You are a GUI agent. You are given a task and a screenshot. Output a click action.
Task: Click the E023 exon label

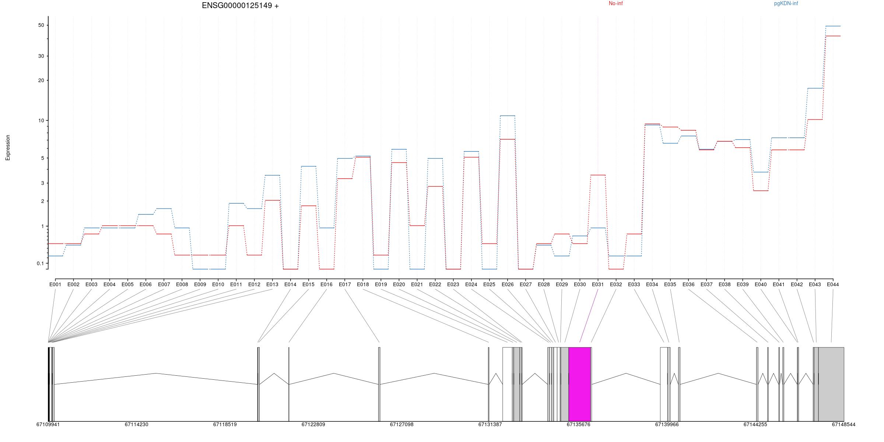coord(453,284)
